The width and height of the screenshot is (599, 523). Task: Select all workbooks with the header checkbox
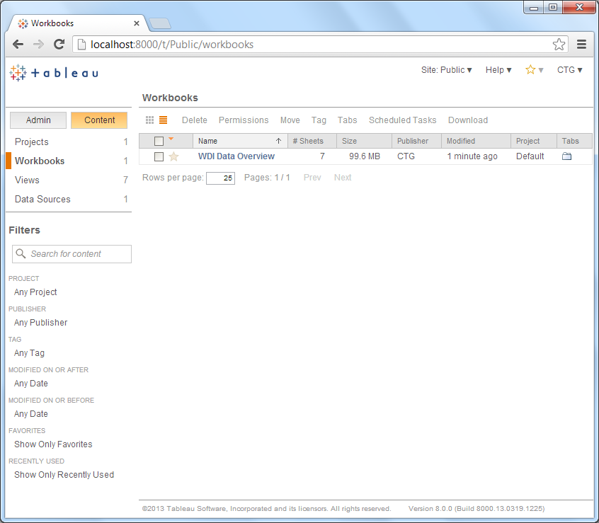click(159, 140)
